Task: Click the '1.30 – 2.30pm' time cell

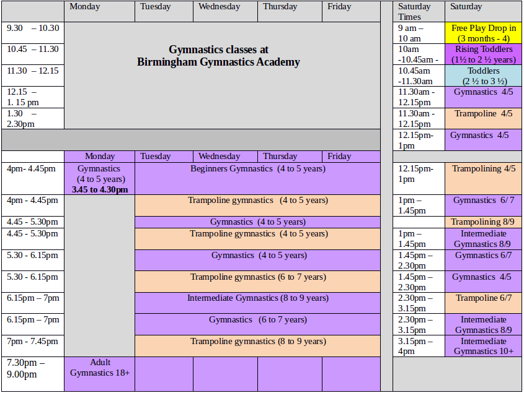Action: (33, 118)
